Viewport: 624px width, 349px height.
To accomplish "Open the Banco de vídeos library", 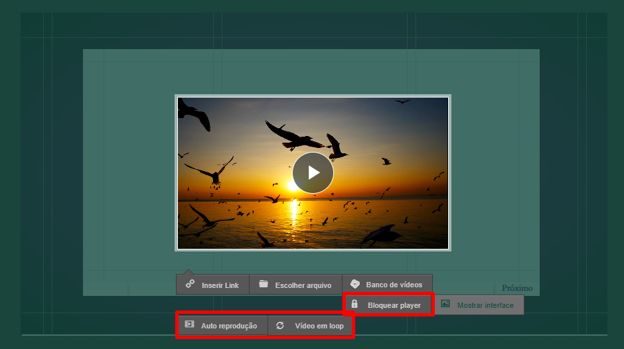I will [387, 285].
